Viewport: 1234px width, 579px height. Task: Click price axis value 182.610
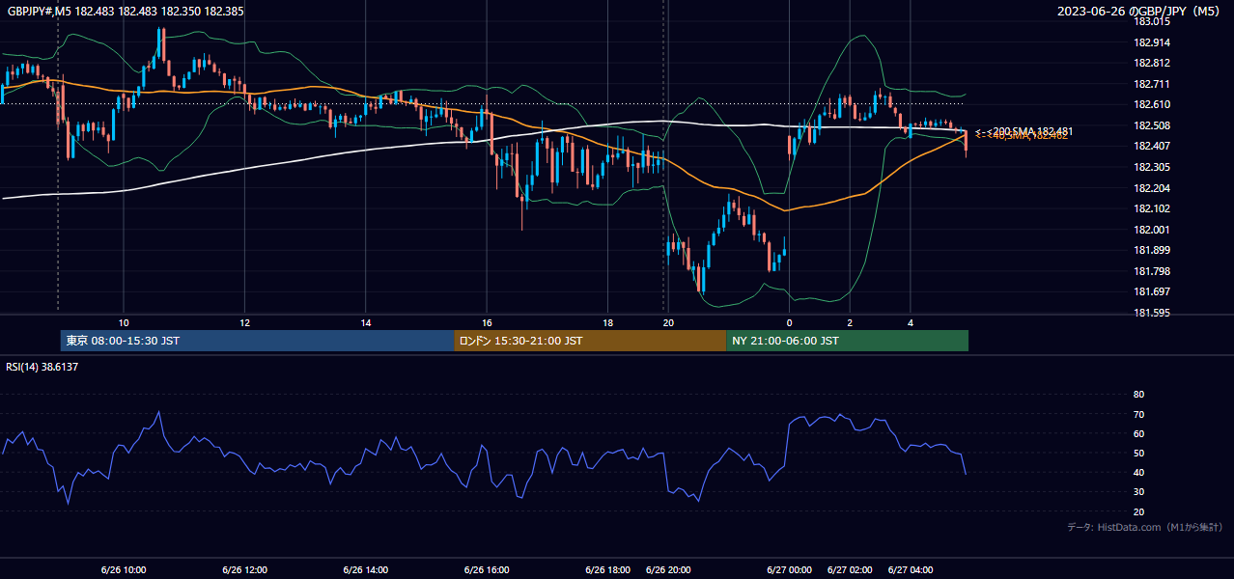click(1152, 104)
